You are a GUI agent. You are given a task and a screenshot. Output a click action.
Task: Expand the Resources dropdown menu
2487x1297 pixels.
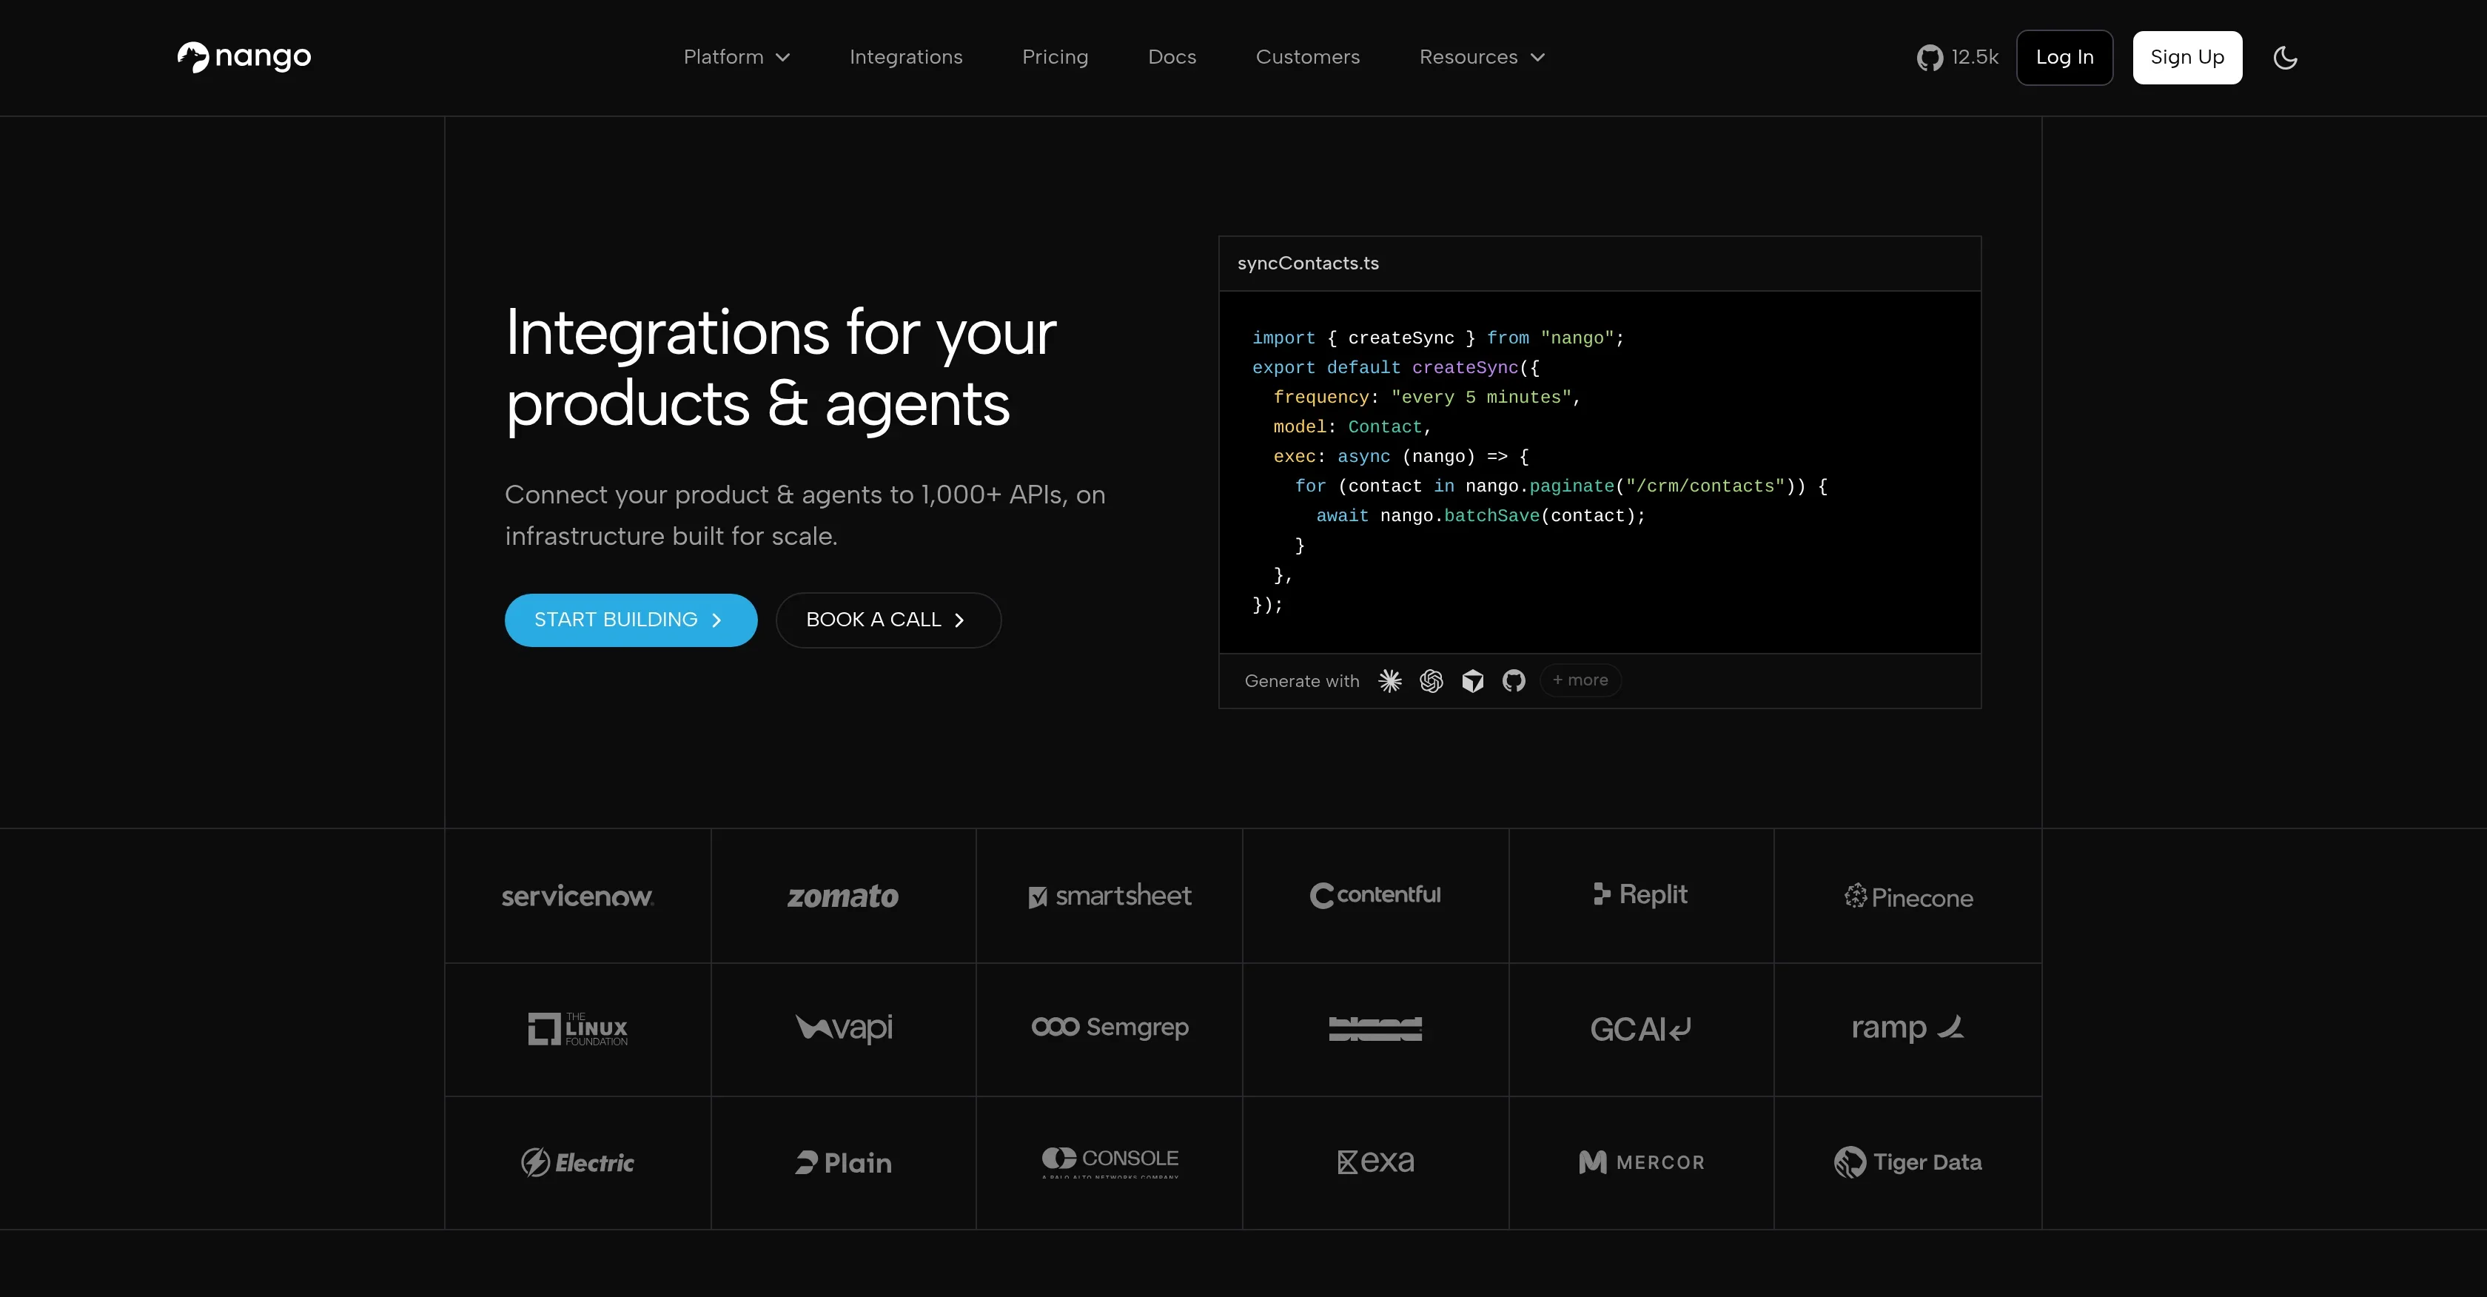[1482, 57]
